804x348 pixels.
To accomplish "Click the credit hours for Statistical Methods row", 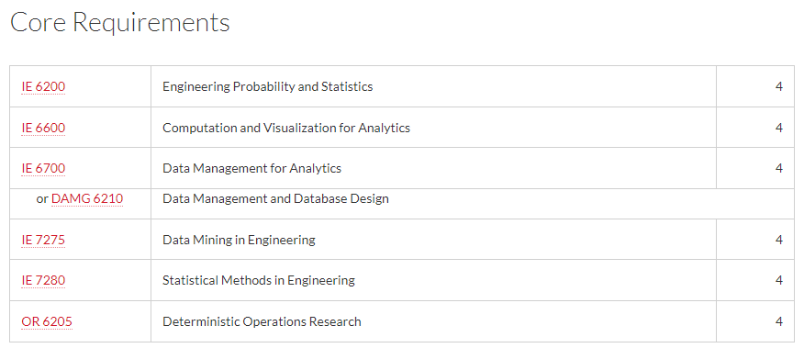I will (779, 280).
